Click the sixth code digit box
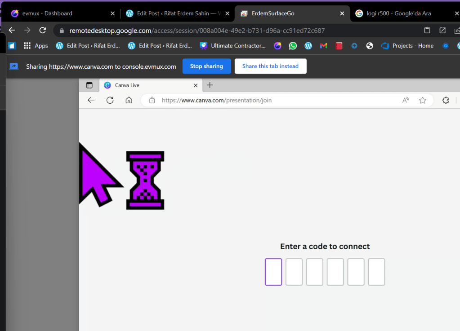The image size is (460, 331). click(x=376, y=272)
